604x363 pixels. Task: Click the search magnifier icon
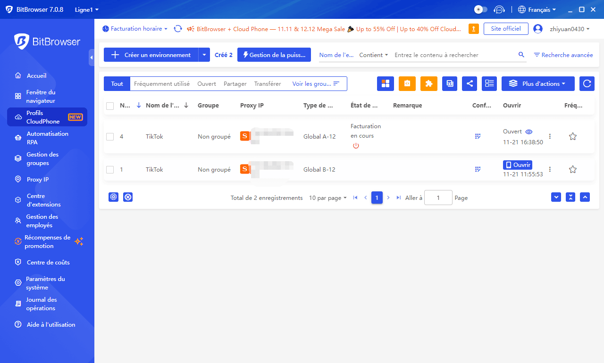coord(521,55)
